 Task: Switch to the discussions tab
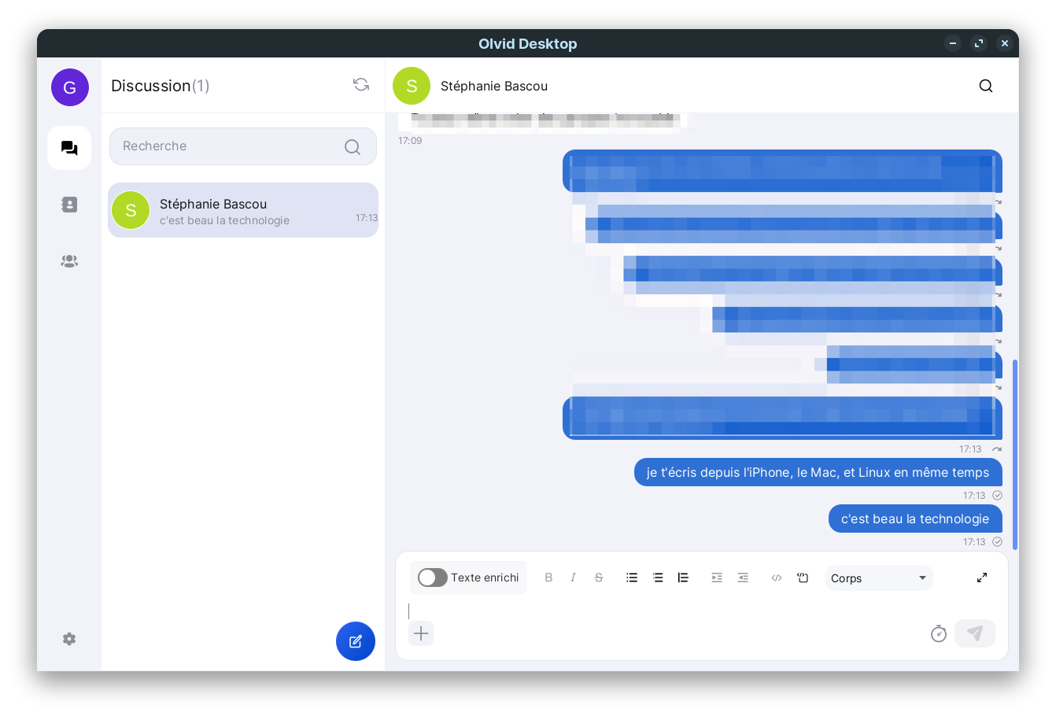[69, 148]
